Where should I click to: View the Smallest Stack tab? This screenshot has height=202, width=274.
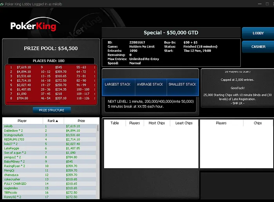[x=182, y=84]
